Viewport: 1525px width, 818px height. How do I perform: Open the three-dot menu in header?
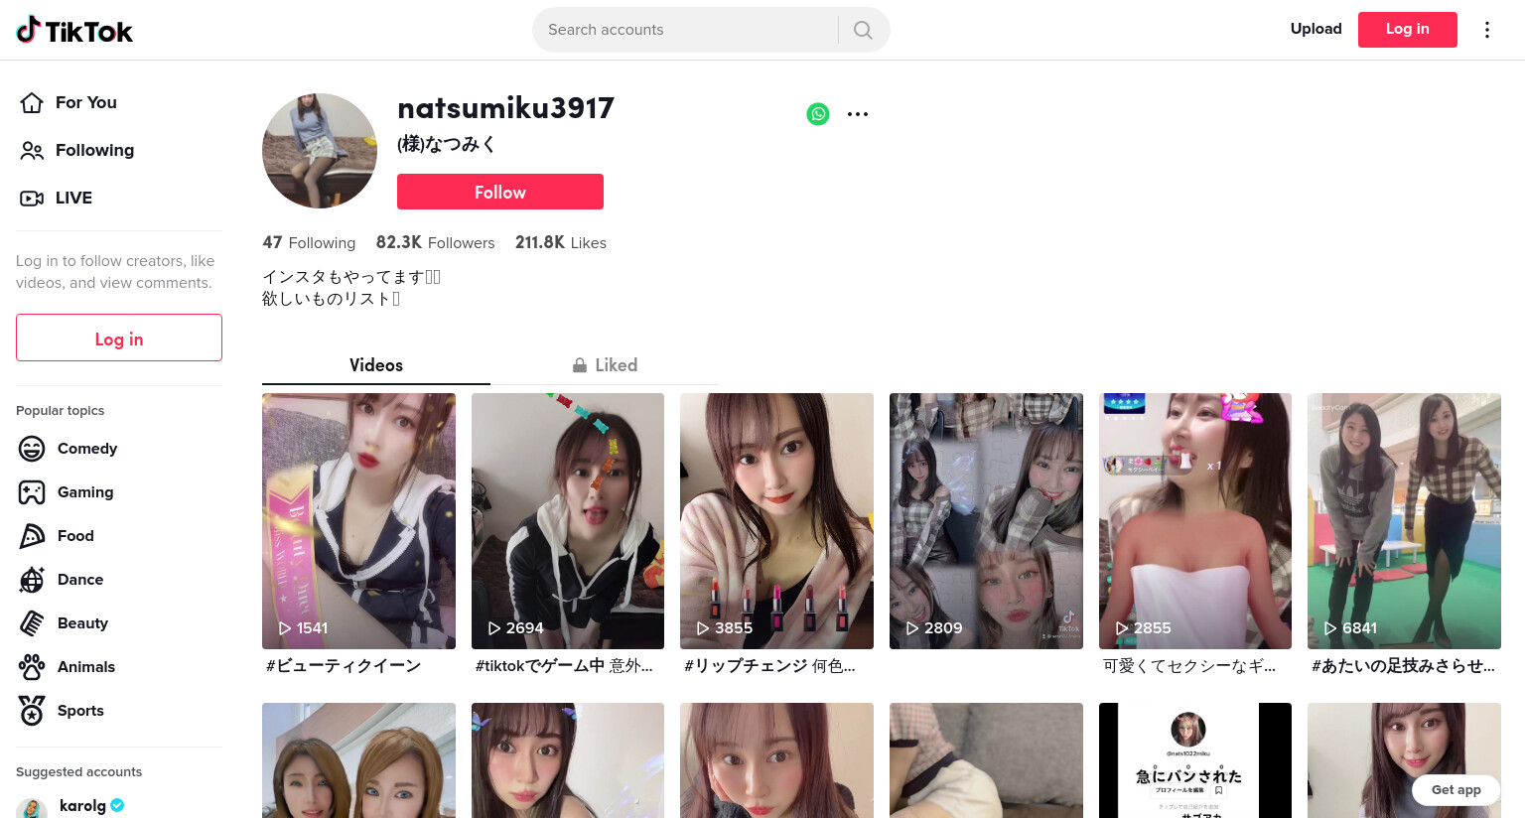1486,30
